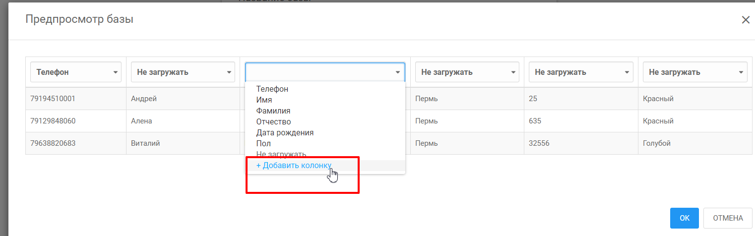Choose Фамилия from the dropdown list
Screen dimensions: 755x236
pos(325,111)
